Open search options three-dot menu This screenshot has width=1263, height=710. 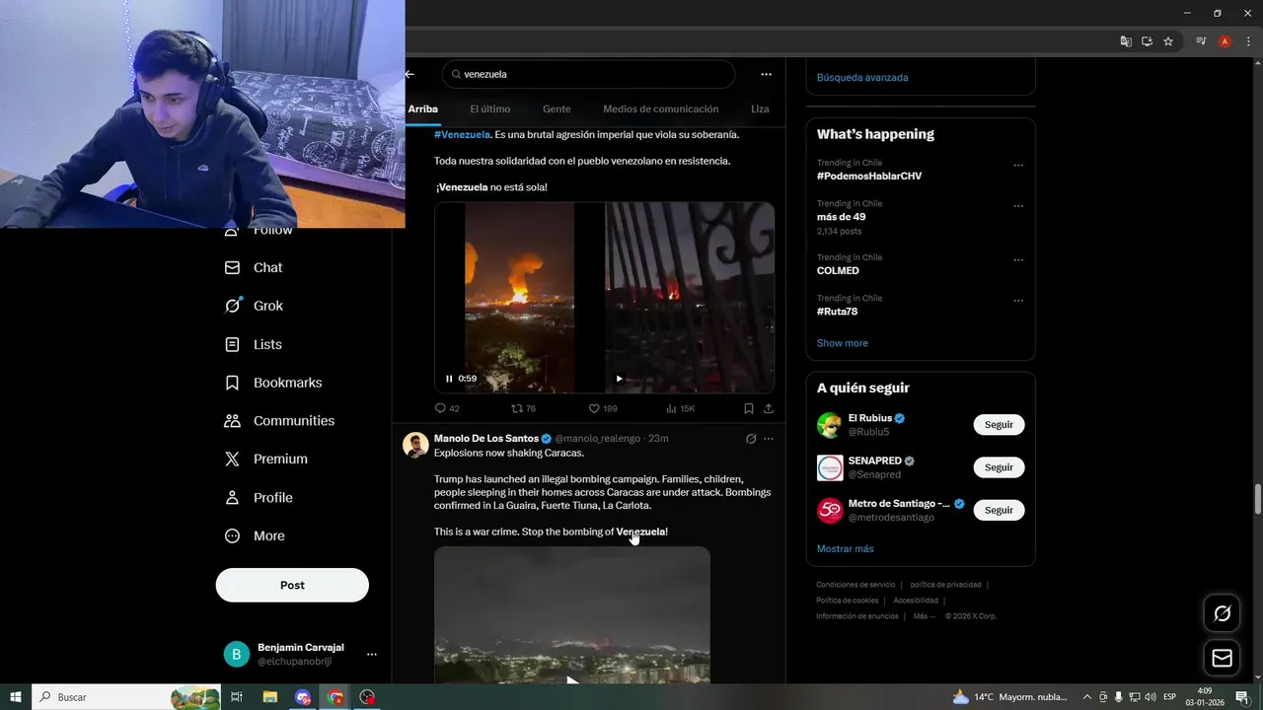coord(766,74)
